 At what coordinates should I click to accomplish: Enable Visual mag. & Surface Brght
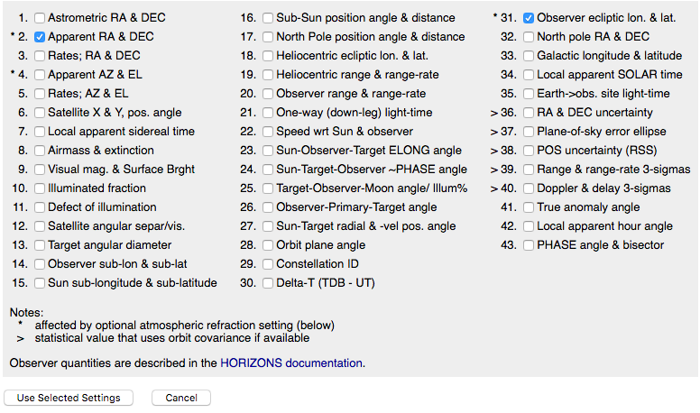coord(40,170)
